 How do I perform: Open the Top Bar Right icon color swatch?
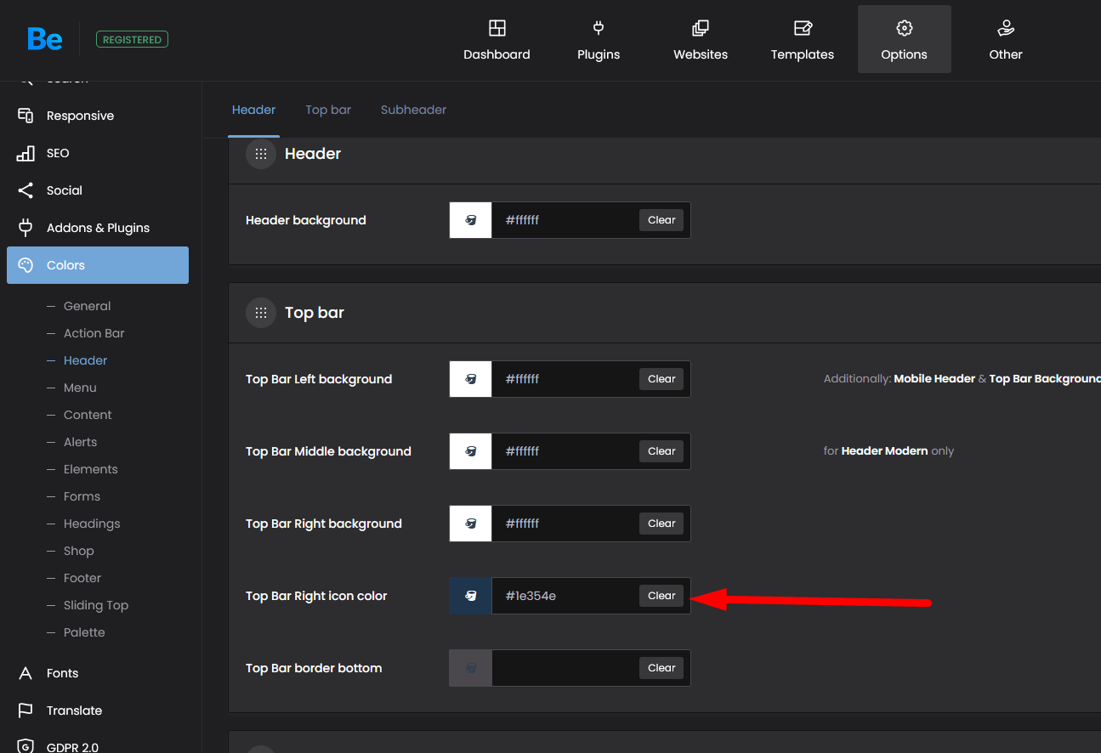point(470,596)
